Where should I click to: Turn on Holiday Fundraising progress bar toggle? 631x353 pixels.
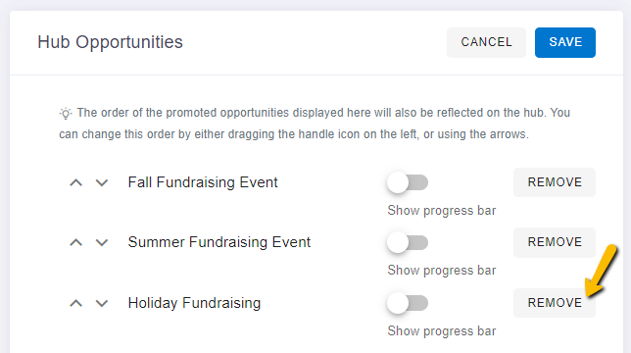(408, 303)
